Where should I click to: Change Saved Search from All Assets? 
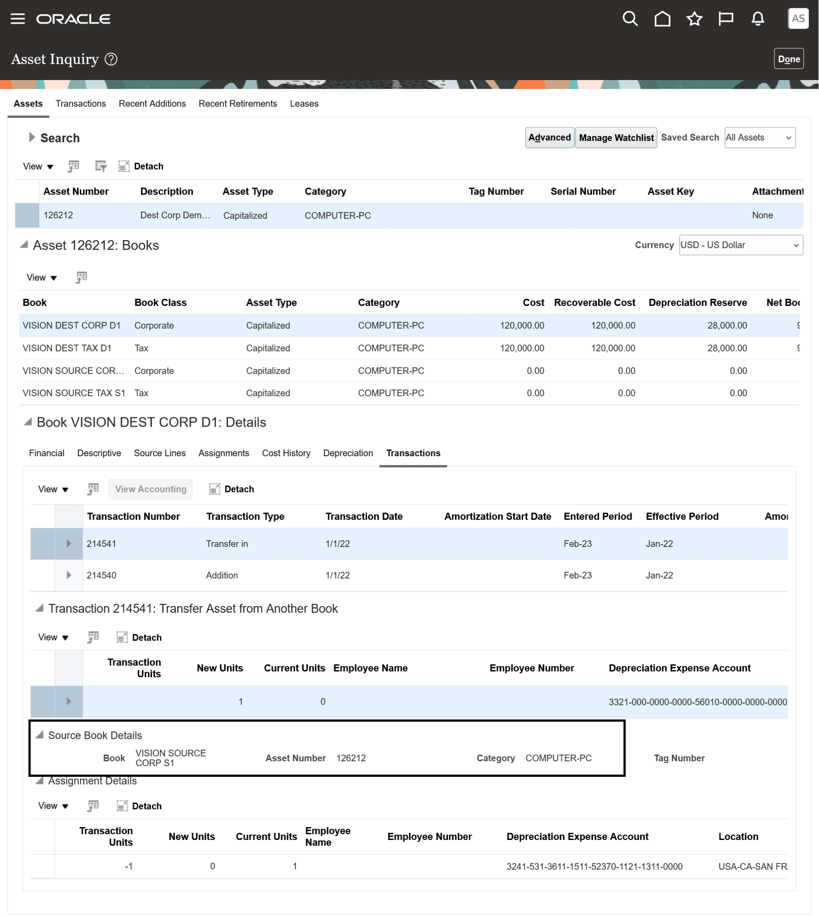tap(759, 137)
